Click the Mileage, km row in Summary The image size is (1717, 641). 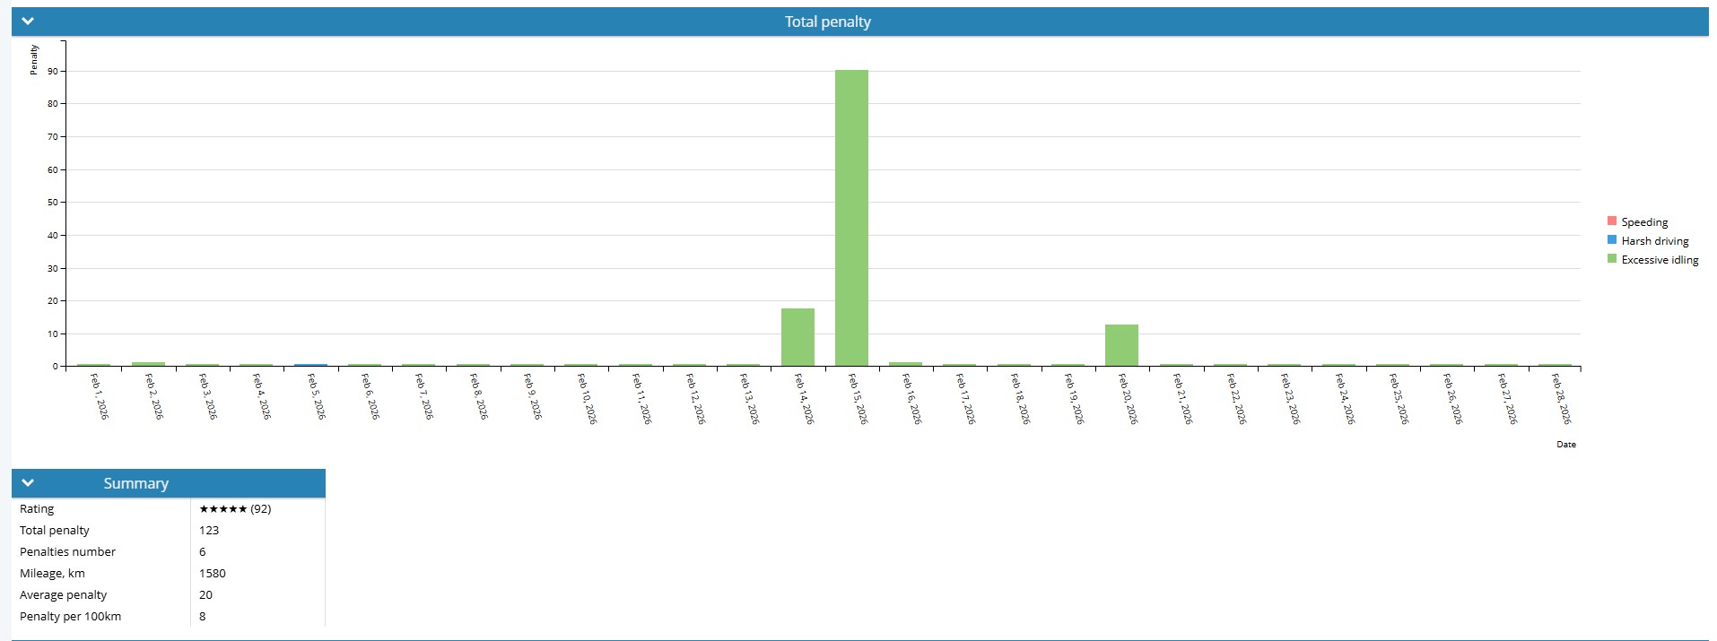pyautogui.click(x=52, y=574)
